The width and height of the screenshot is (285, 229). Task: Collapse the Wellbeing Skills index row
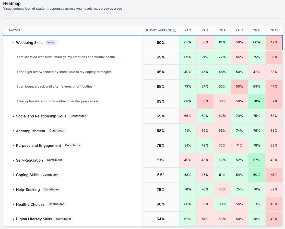point(13,43)
